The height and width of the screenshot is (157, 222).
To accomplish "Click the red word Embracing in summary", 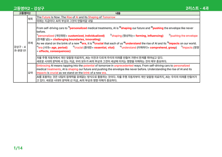I will [43, 66].
